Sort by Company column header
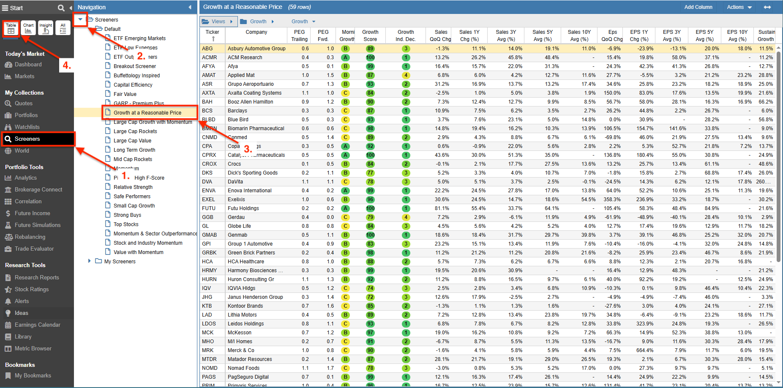The image size is (783, 388). [x=256, y=36]
